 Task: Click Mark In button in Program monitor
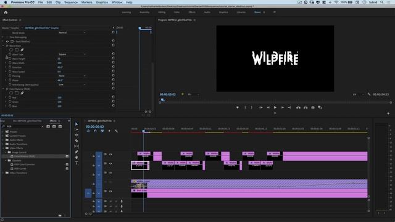click(x=245, y=107)
